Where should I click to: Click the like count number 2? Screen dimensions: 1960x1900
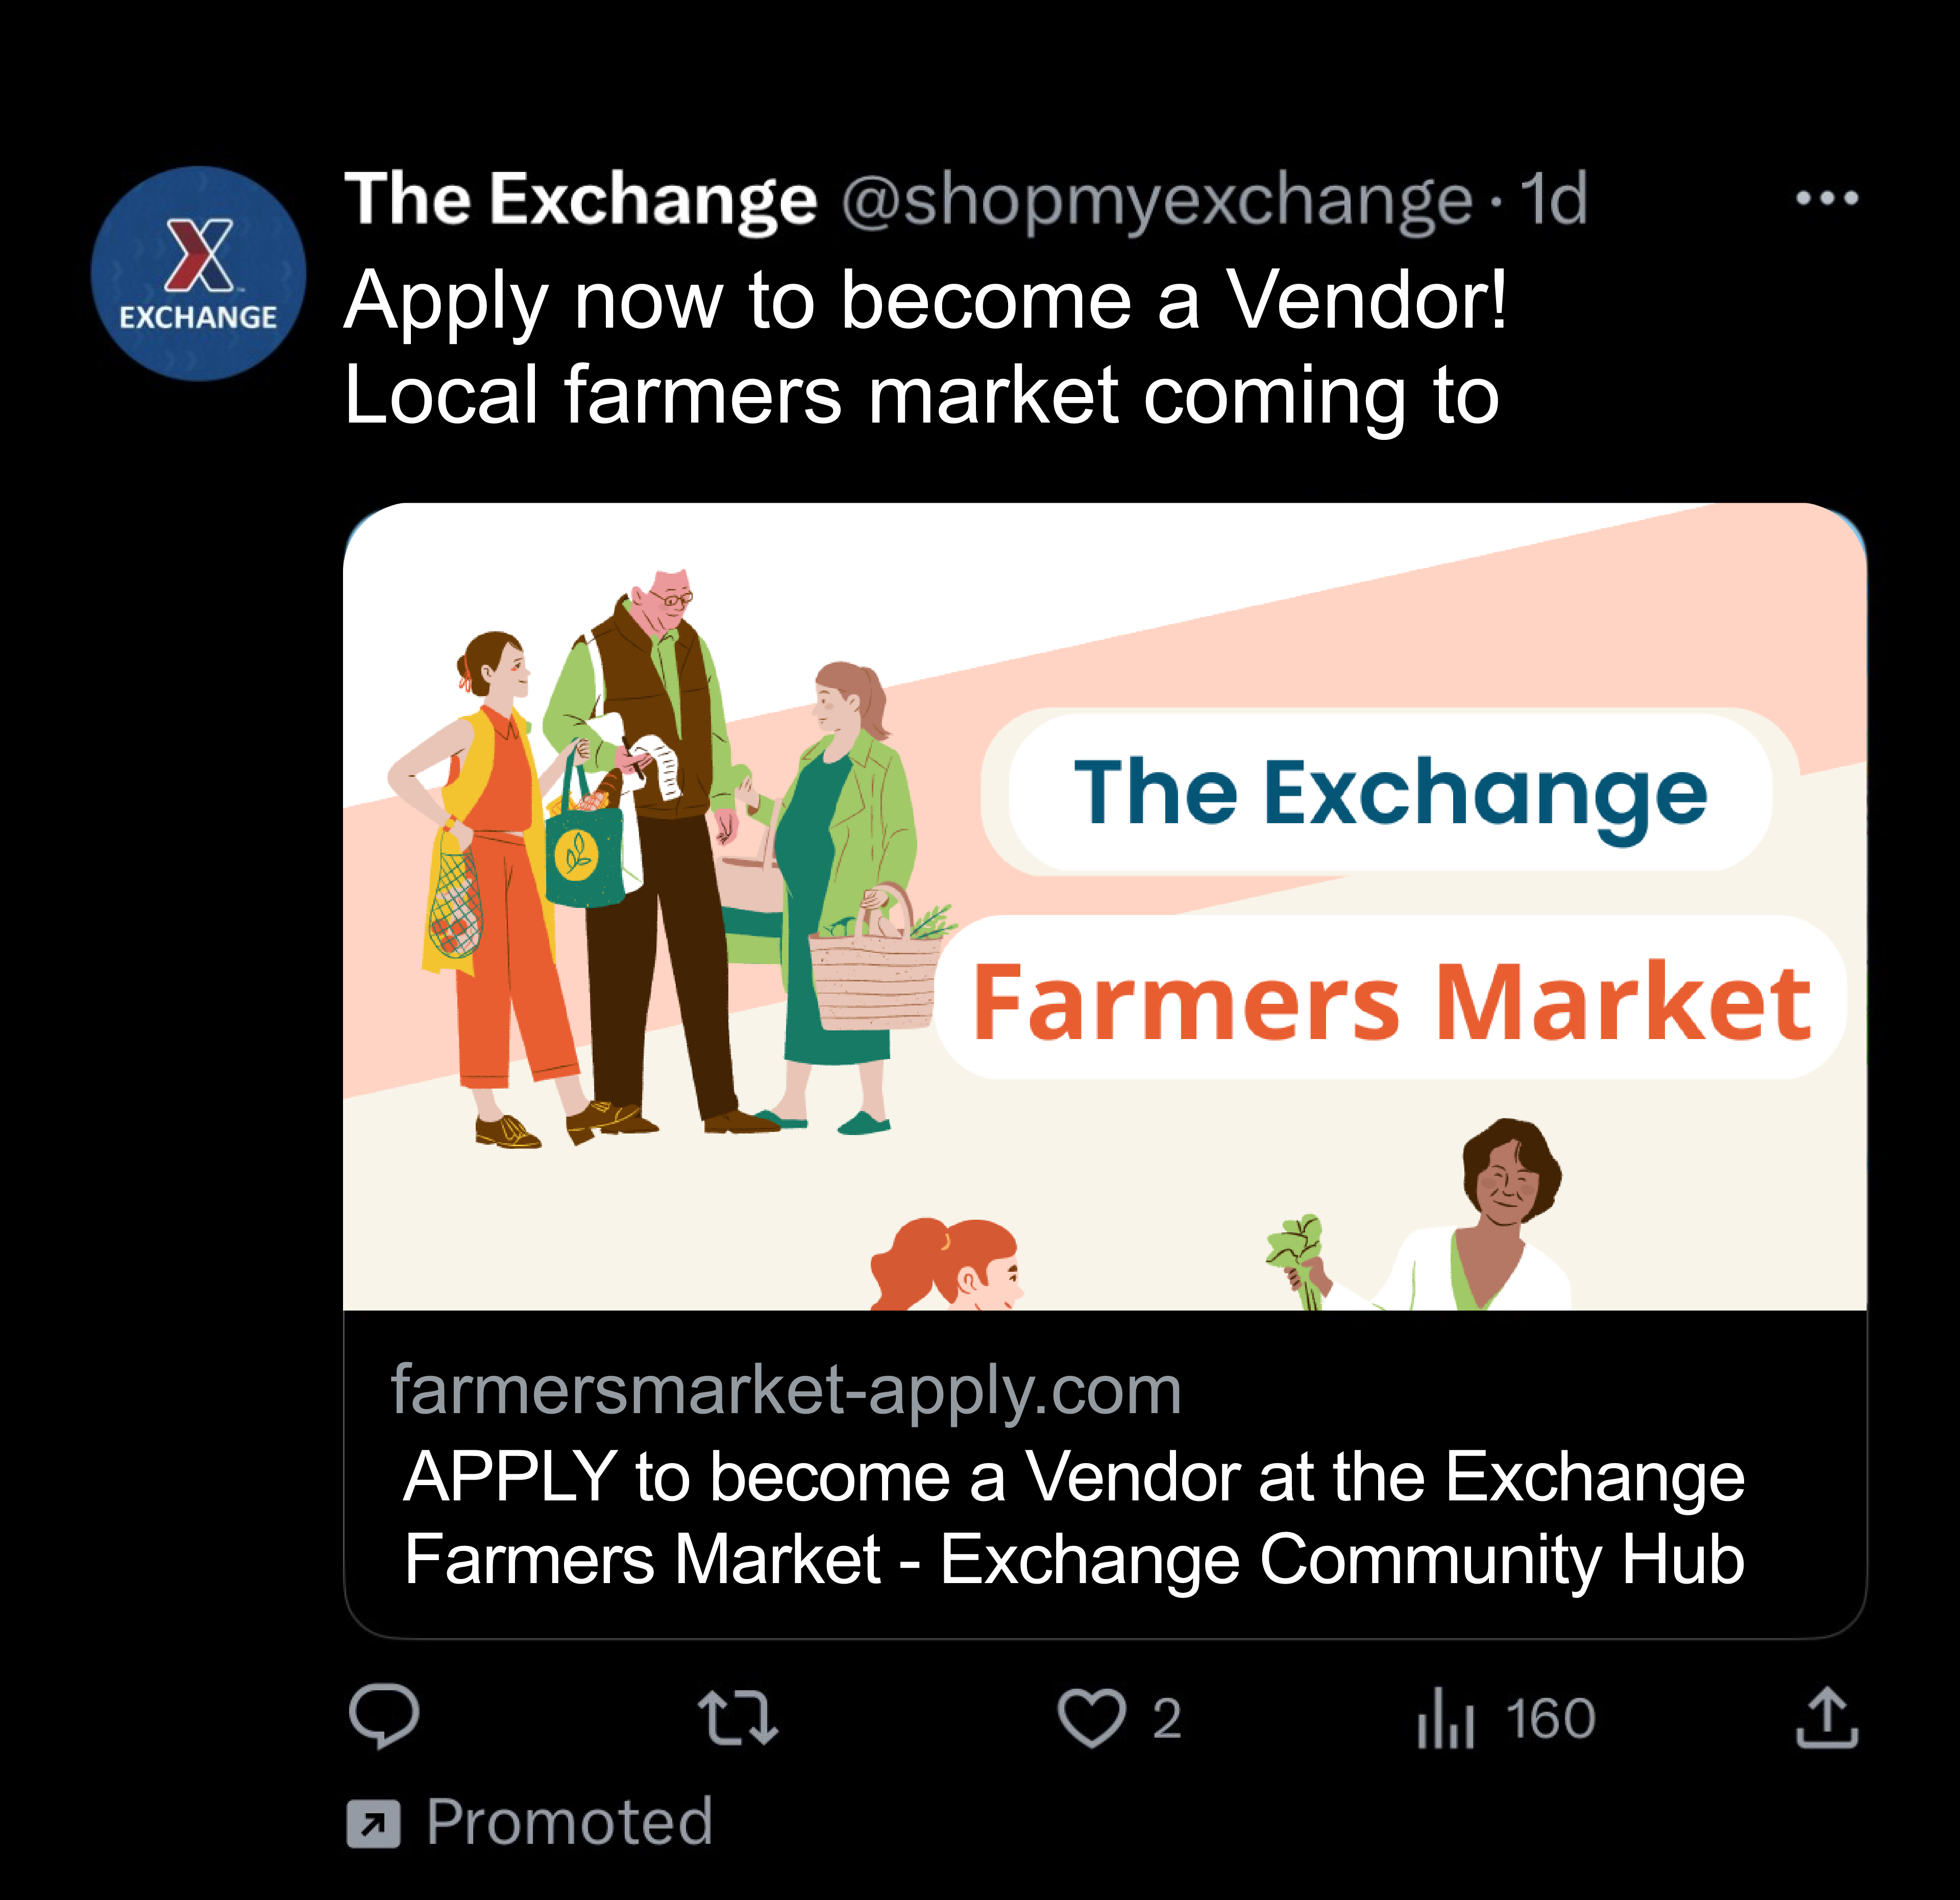[x=1167, y=1719]
